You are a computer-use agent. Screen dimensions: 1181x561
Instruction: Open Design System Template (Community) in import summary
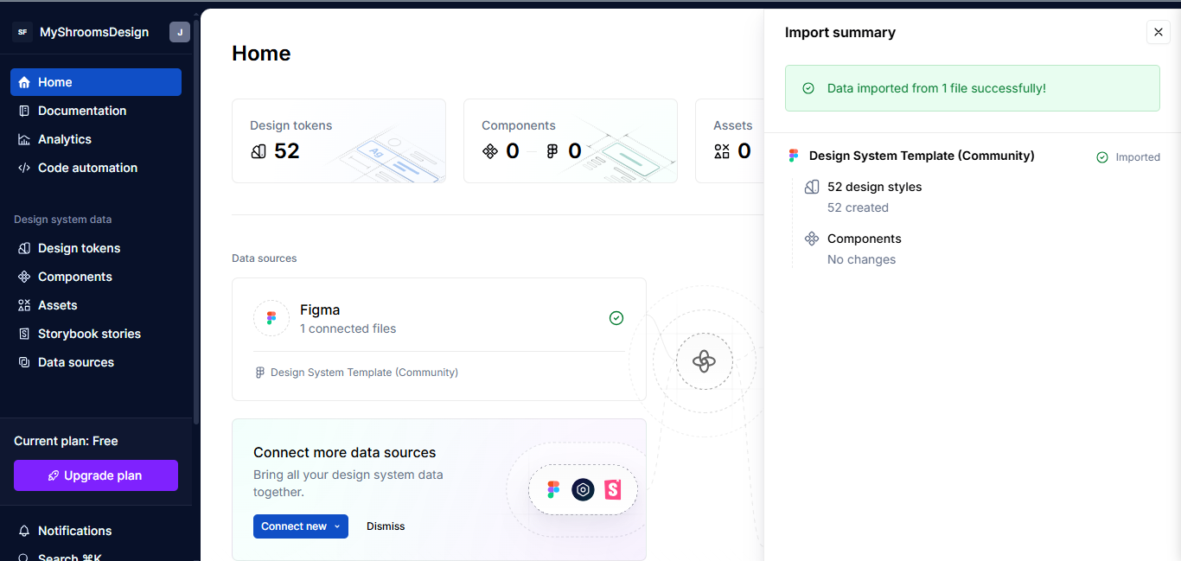point(921,156)
